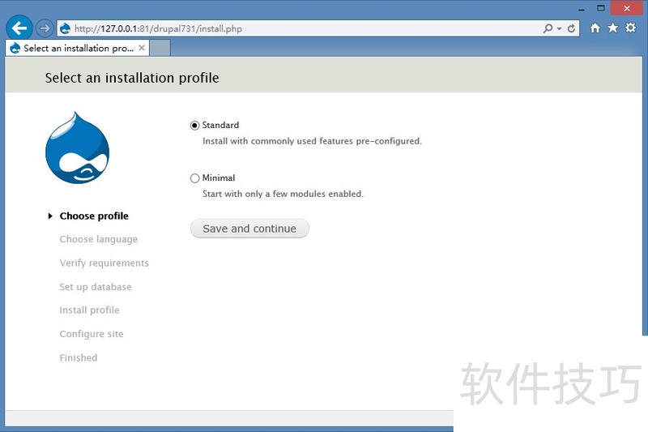Select the Minimal profile radio button
The width and height of the screenshot is (648, 432).
(194, 178)
